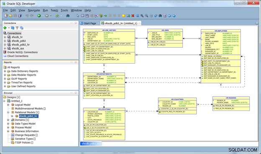Expand the sfscdb_hr connection node
Image resolution: width=261 pixels, height=154 pixels.
[5, 37]
